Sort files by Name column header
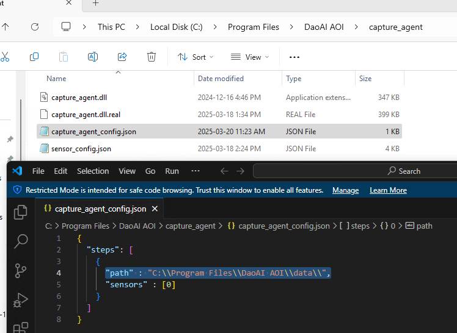The width and height of the screenshot is (457, 333). pyautogui.click(x=56, y=79)
